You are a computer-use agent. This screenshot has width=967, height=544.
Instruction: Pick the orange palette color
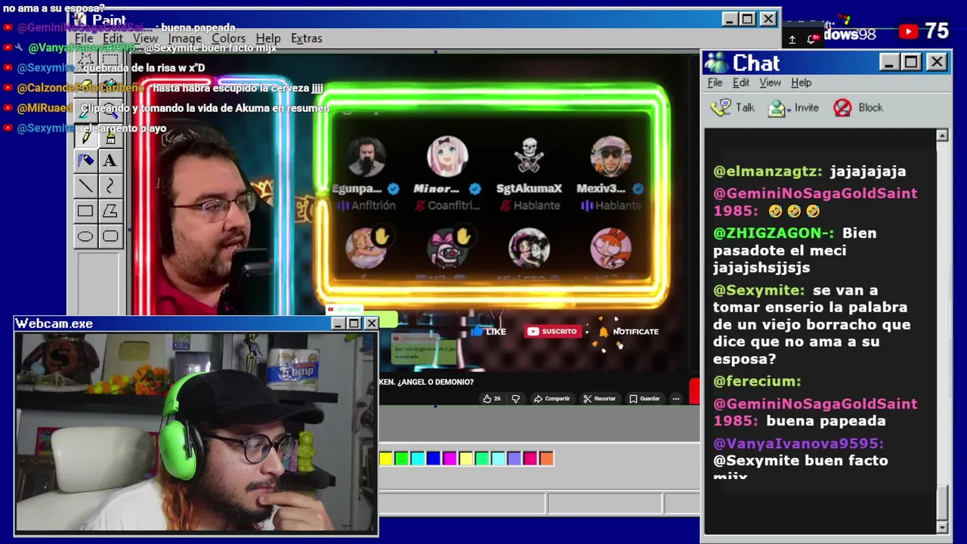(x=546, y=458)
